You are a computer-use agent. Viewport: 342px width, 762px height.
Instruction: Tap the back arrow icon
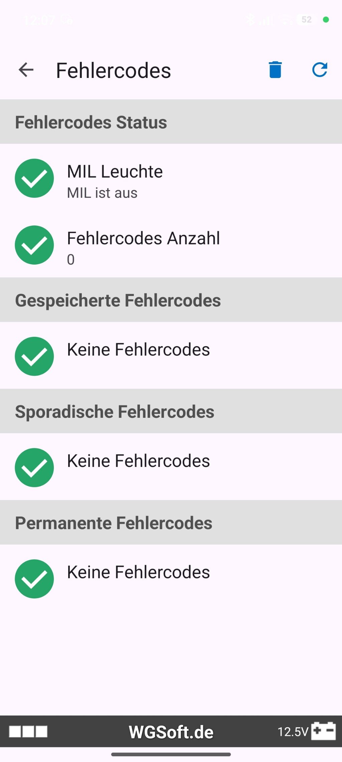(26, 70)
